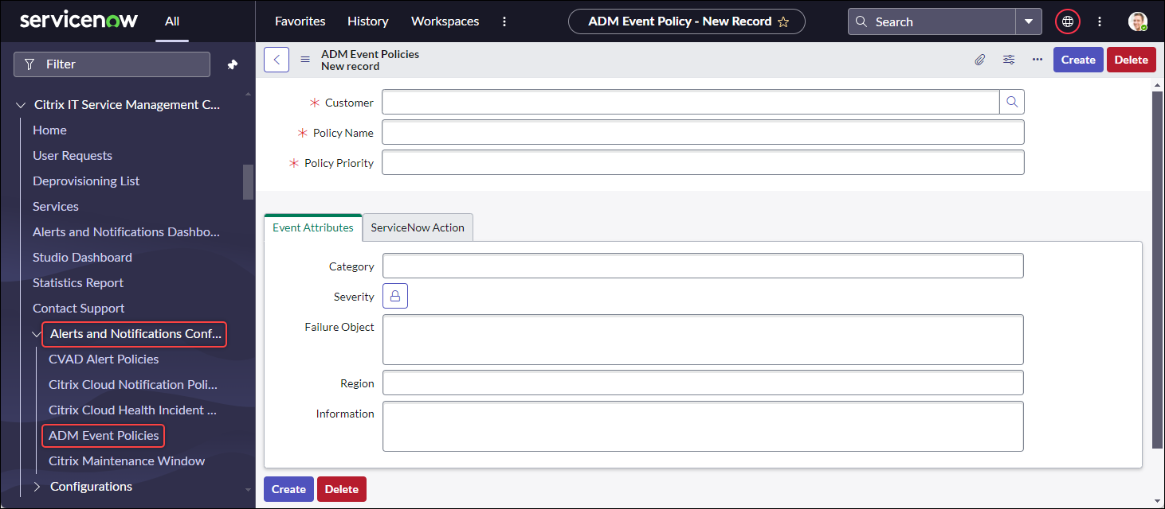Open the user profile avatar
1165x509 pixels.
1137,21
